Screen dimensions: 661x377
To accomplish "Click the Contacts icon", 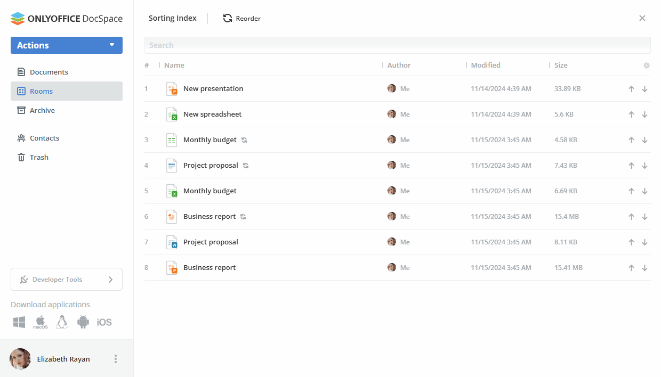I will [21, 137].
